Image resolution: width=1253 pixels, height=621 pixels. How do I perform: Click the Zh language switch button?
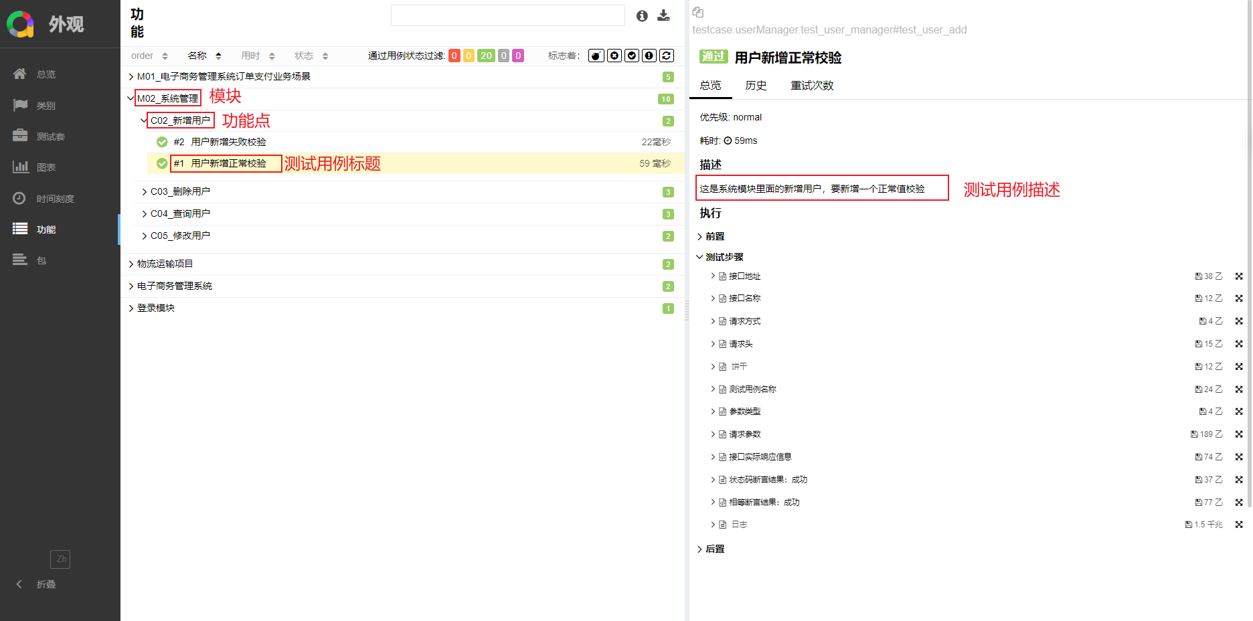(60, 559)
